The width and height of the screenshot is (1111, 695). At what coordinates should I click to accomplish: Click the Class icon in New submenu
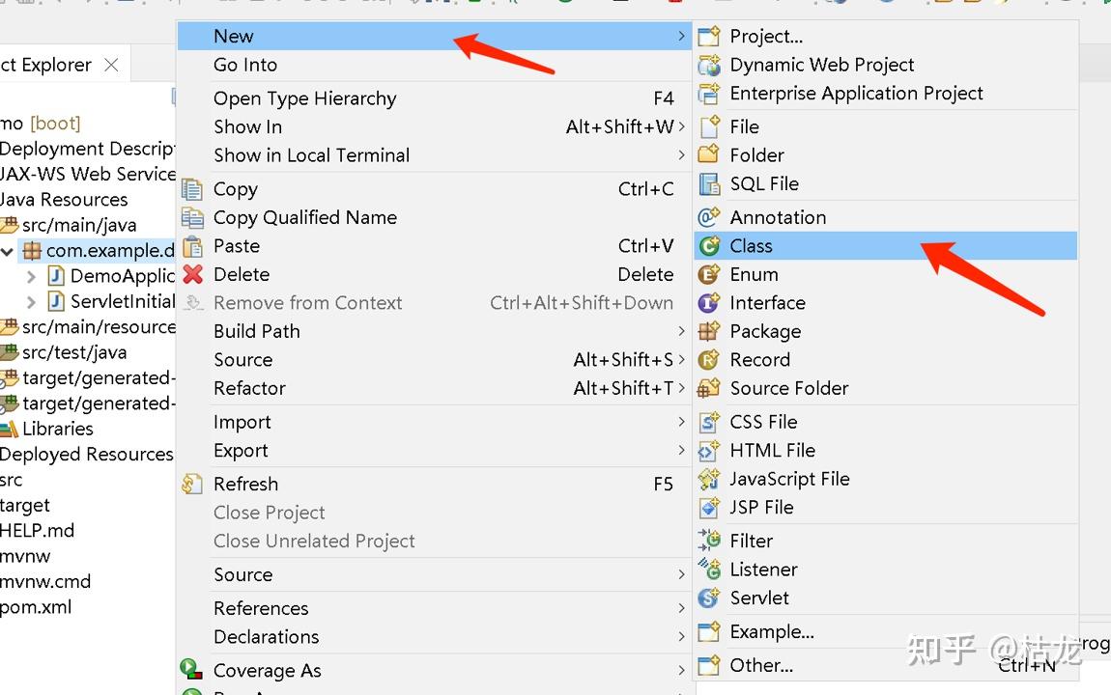[x=709, y=246]
